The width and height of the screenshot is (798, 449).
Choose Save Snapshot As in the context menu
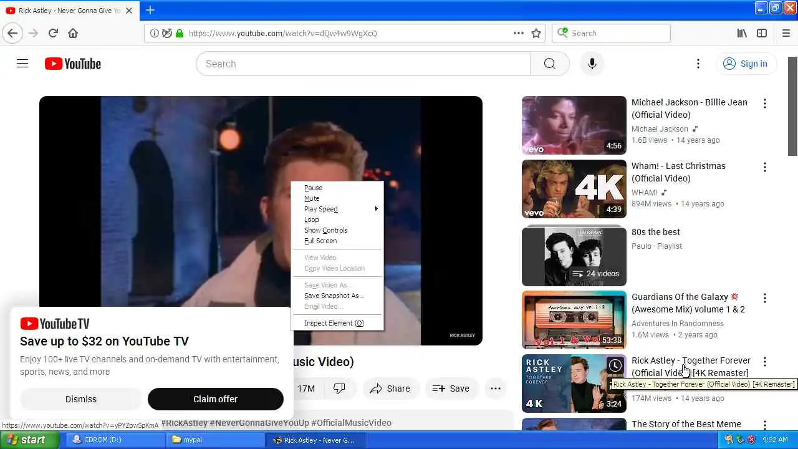[x=337, y=296]
